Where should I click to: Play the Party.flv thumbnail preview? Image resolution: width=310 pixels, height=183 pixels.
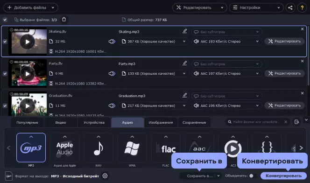(28, 74)
